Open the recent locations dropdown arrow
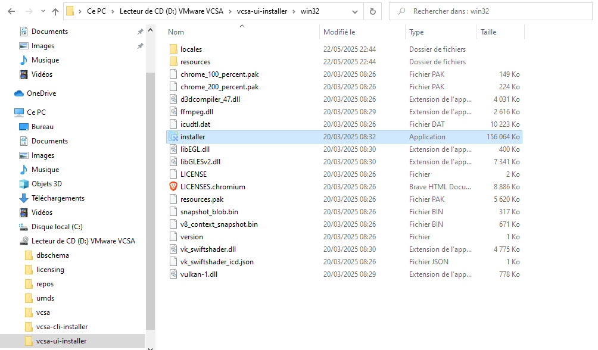 (42, 11)
